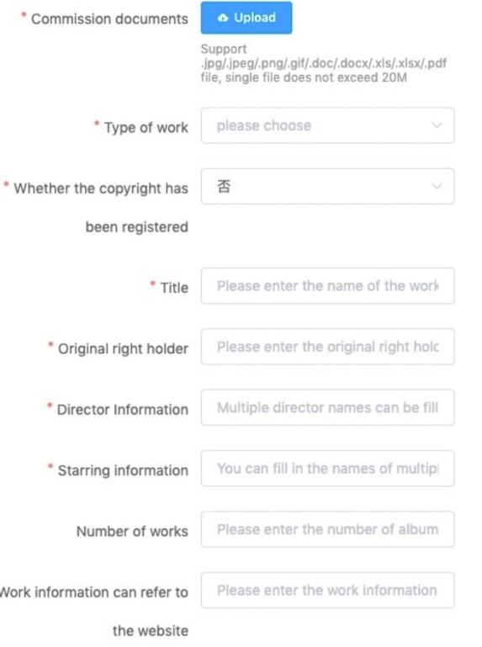Click the cloud icon on the Upload button
The width and height of the screenshot is (482, 647).
223,18
